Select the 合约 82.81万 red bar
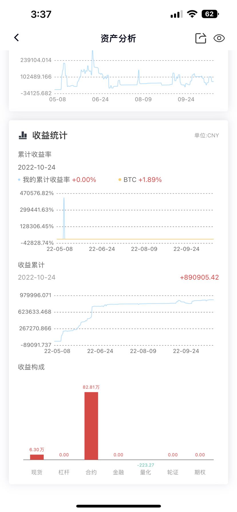 [x=91, y=426]
